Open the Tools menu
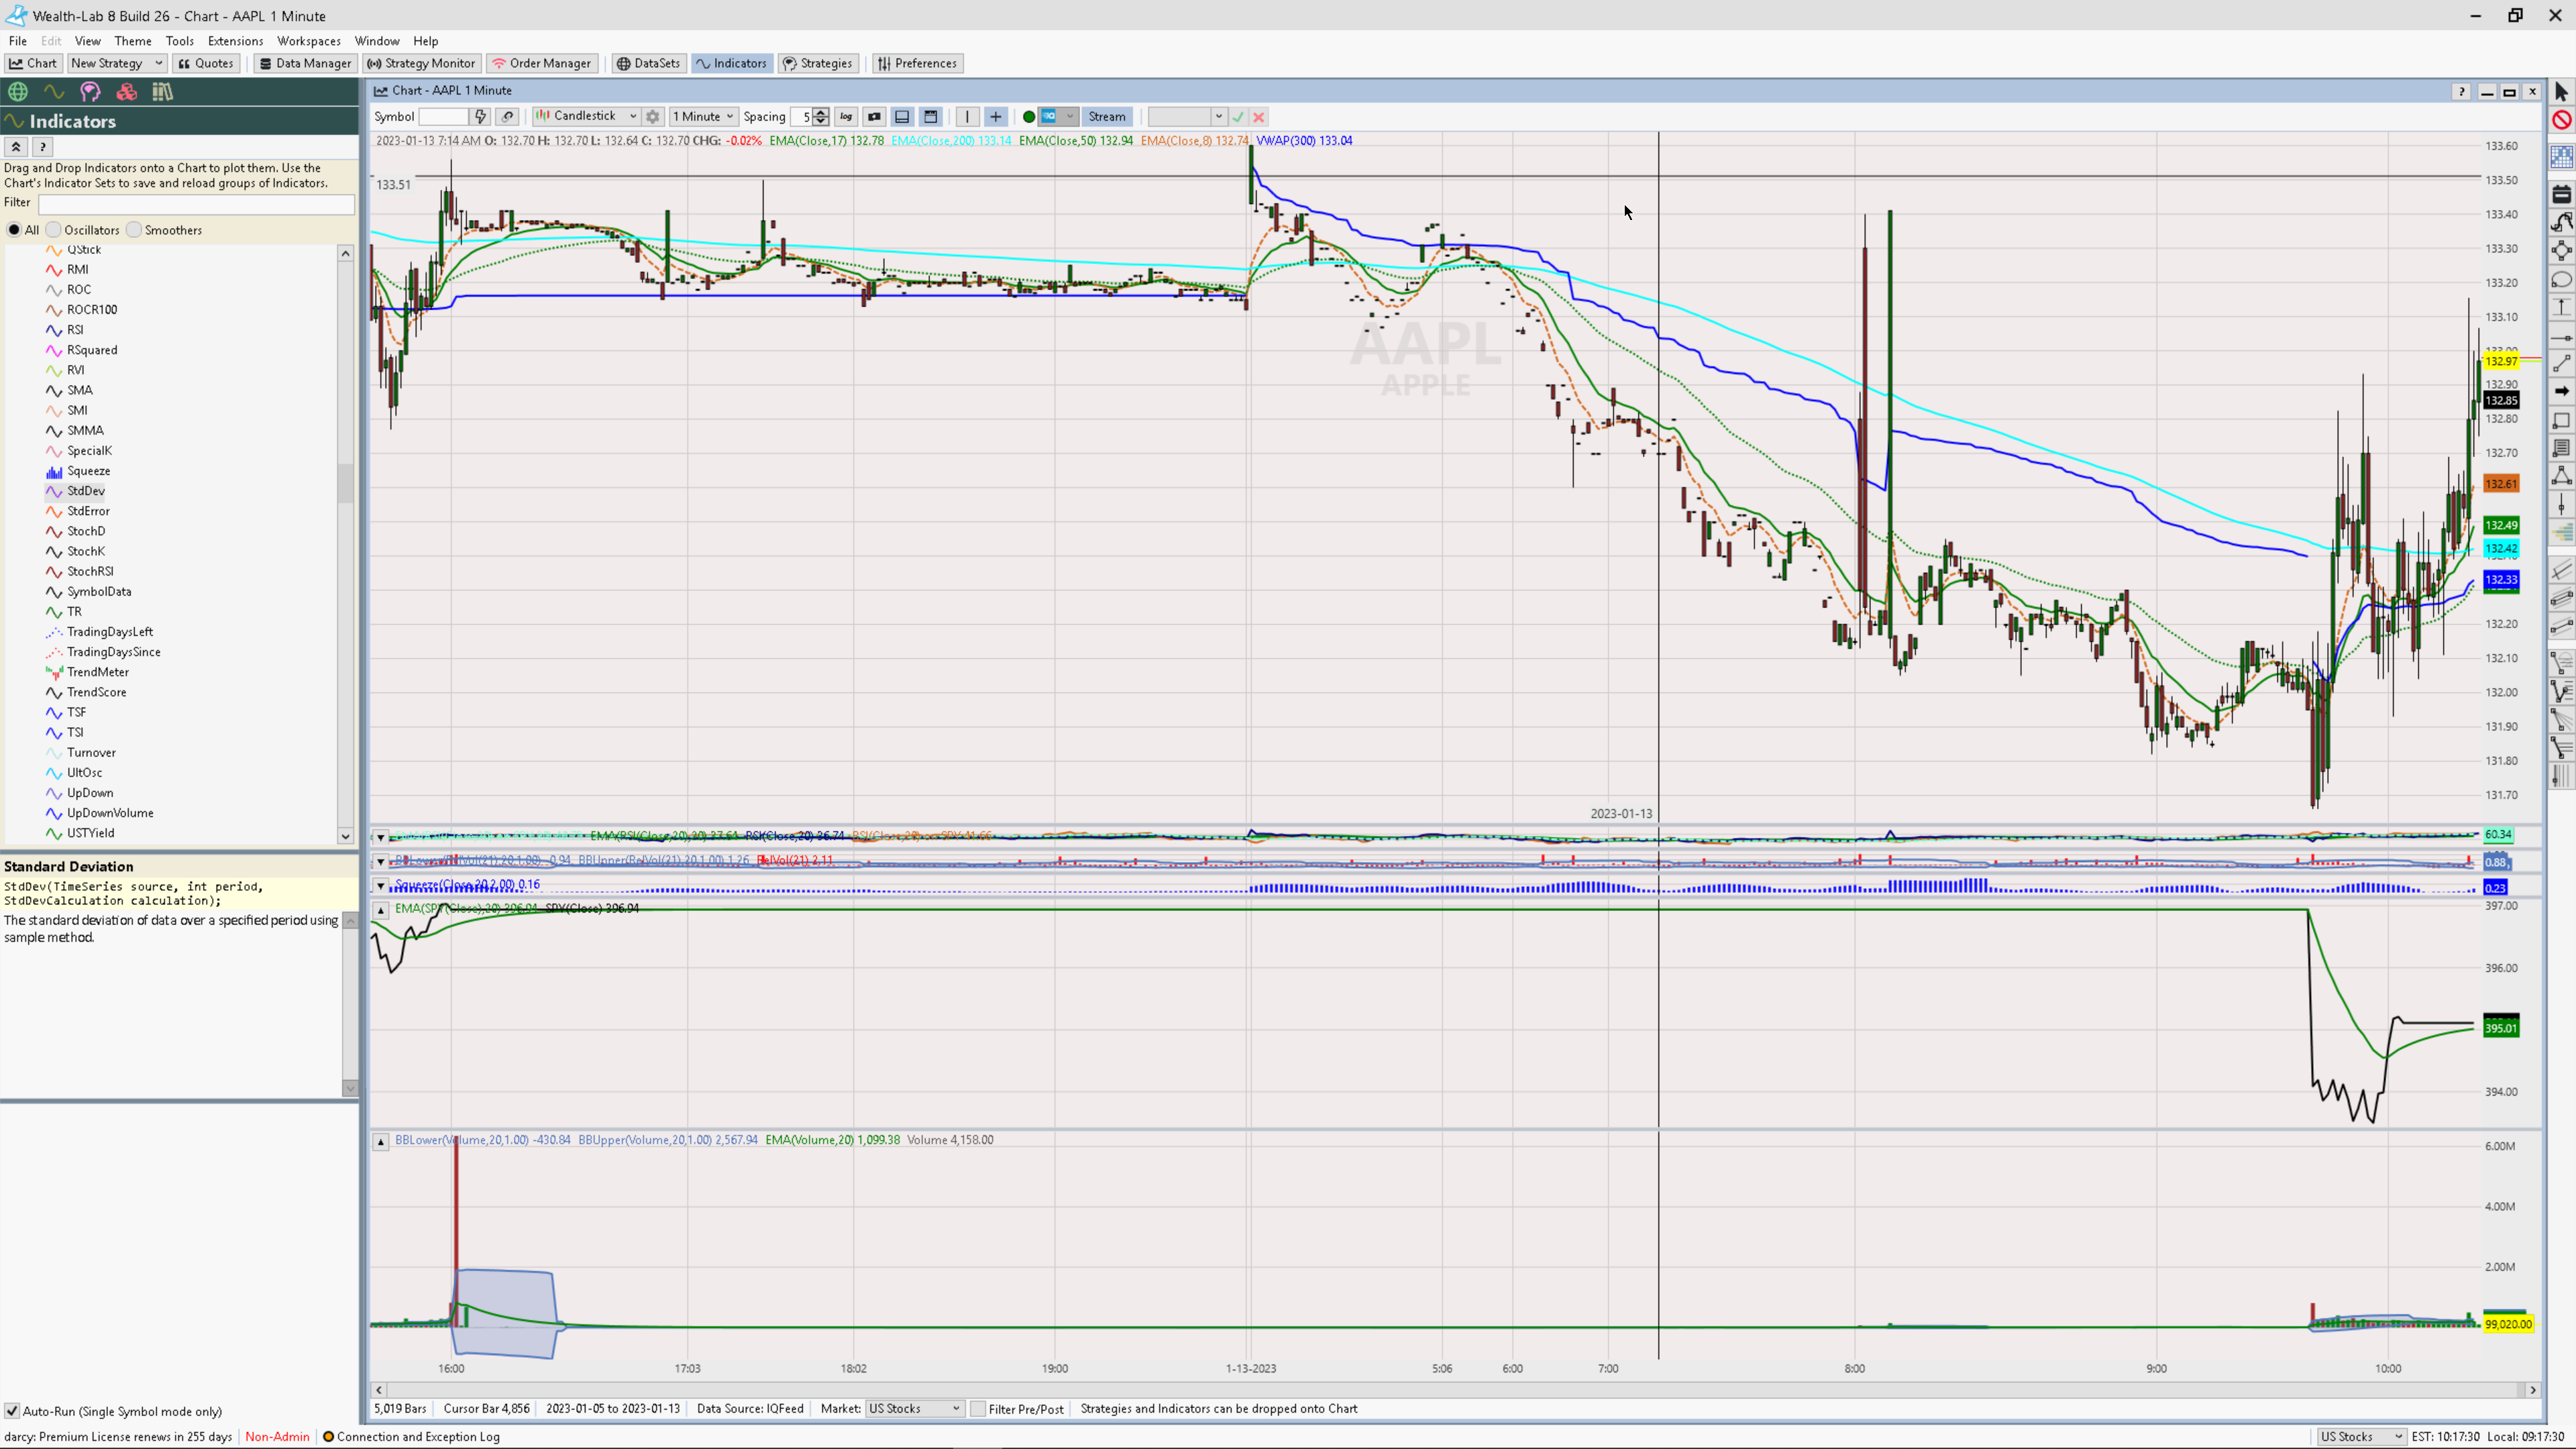The height and width of the screenshot is (1449, 2576). (180, 41)
